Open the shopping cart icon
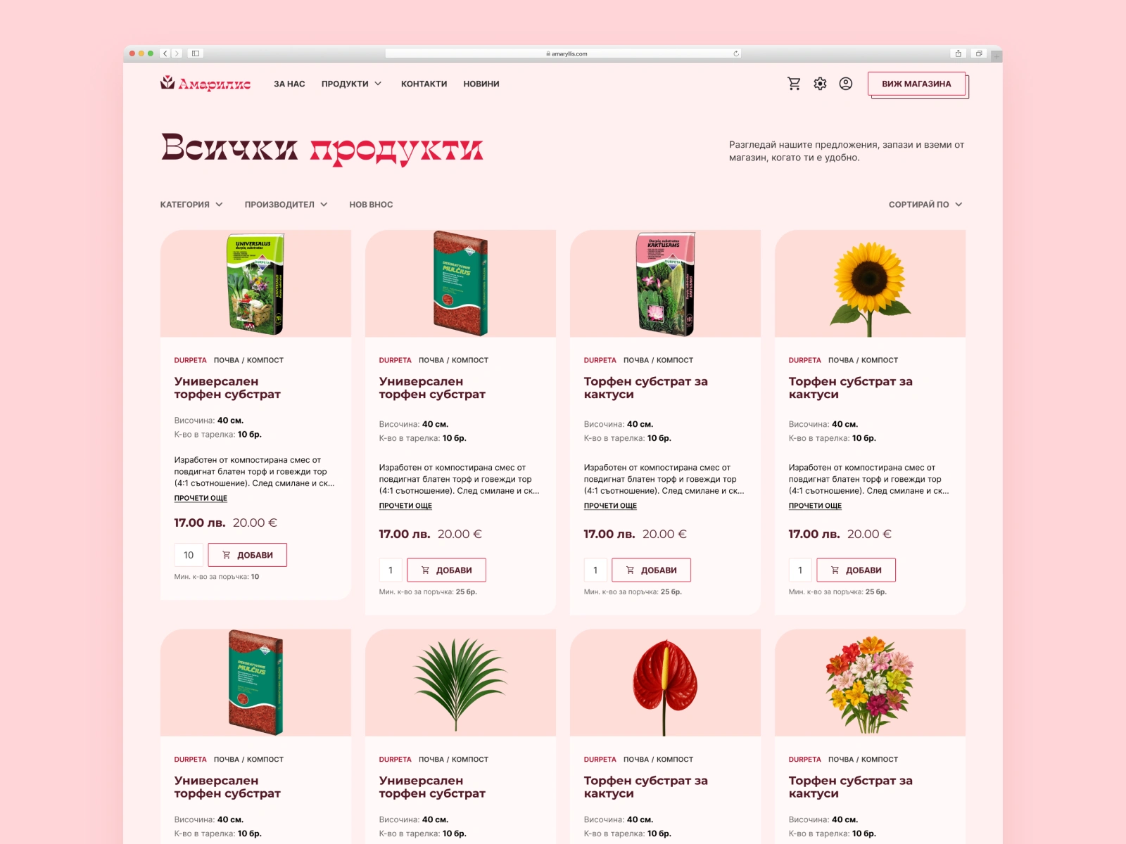Viewport: 1126px width, 844px height. [x=794, y=84]
